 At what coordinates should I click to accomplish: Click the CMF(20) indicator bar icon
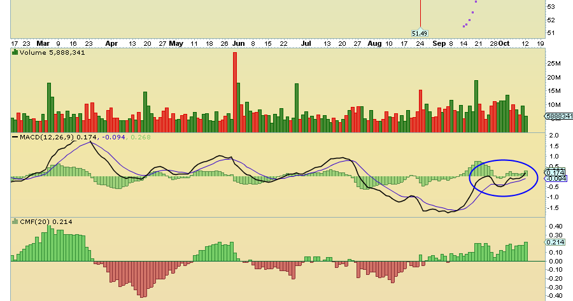point(15,221)
